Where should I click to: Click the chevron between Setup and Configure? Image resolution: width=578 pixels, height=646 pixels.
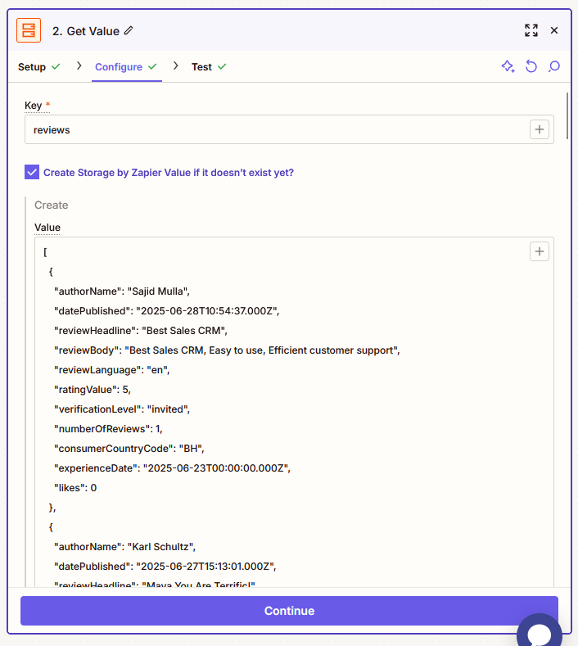tap(79, 66)
